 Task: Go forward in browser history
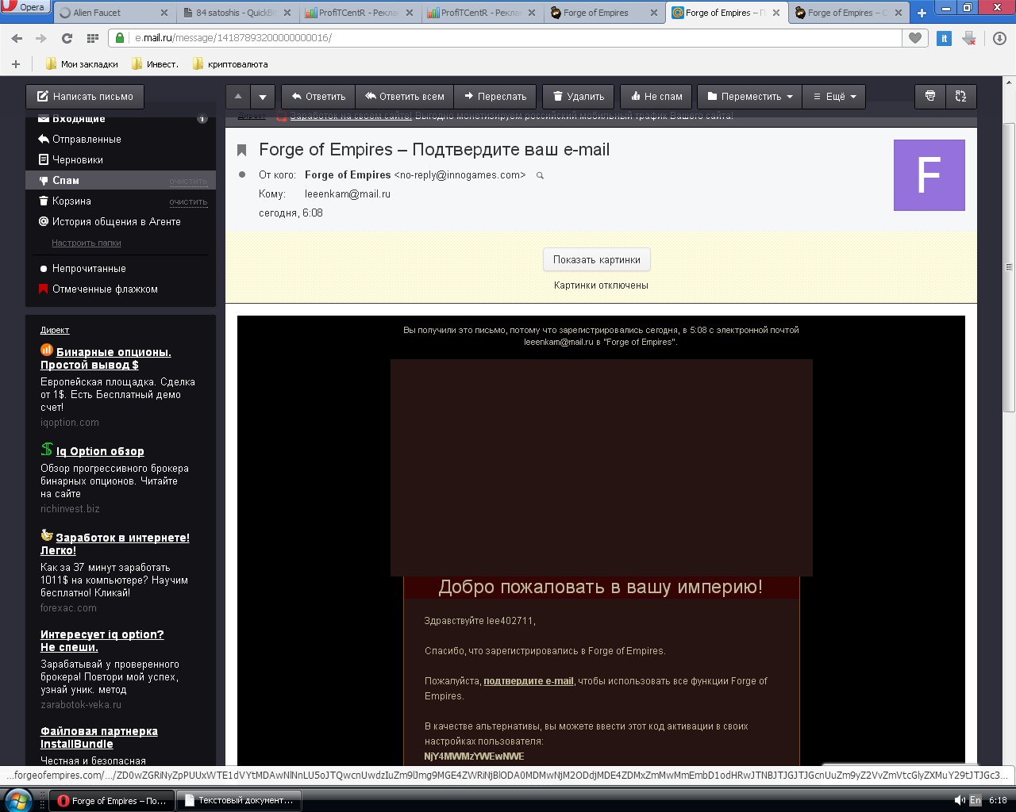tap(41, 38)
